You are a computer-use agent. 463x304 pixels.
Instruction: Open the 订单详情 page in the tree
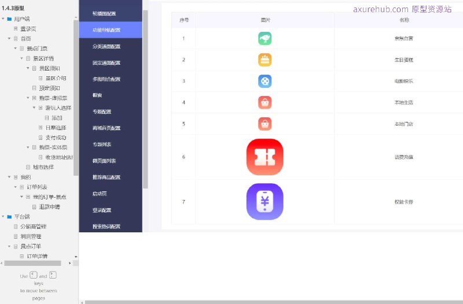[37, 256]
